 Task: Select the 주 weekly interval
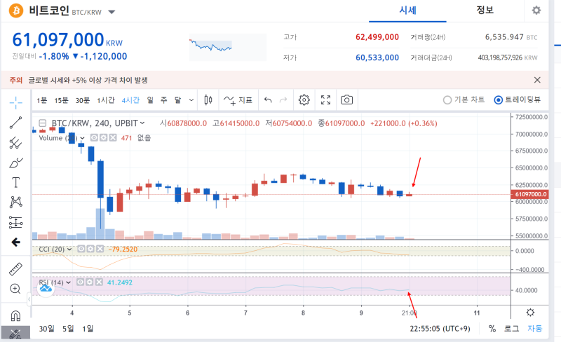(164, 100)
